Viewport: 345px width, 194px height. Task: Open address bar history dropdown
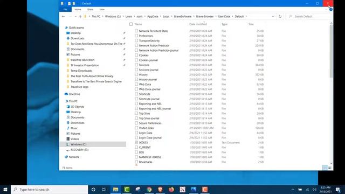tap(273, 17)
